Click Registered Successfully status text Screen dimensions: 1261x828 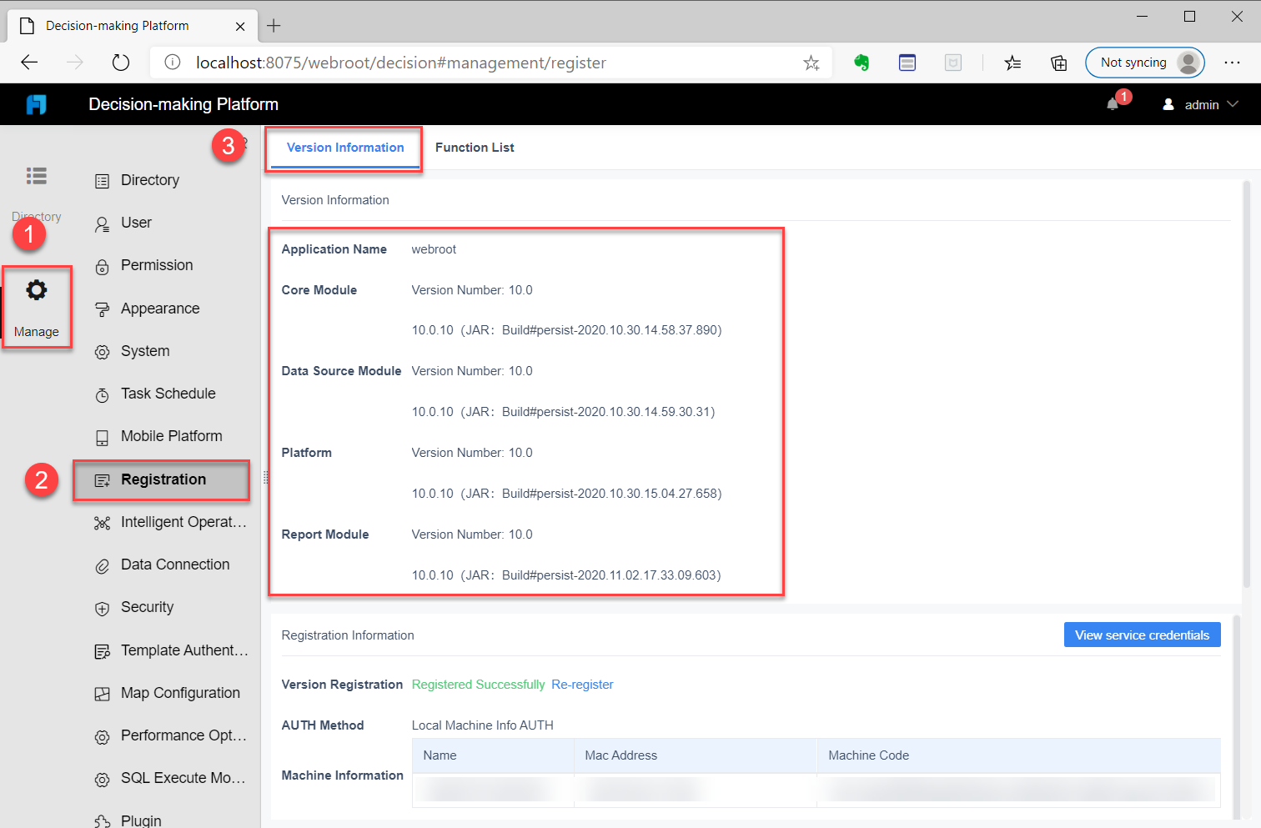[x=478, y=685]
